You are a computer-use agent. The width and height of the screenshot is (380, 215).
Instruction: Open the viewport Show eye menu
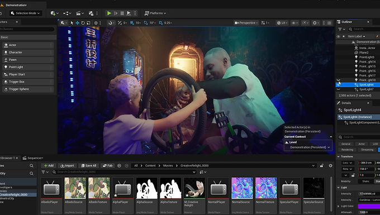[x=294, y=23]
